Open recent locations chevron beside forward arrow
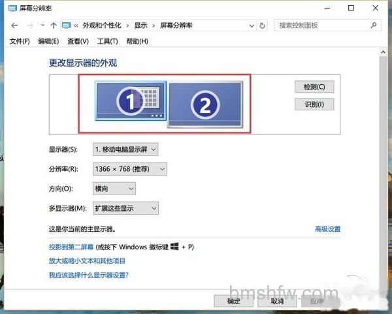 point(42,25)
